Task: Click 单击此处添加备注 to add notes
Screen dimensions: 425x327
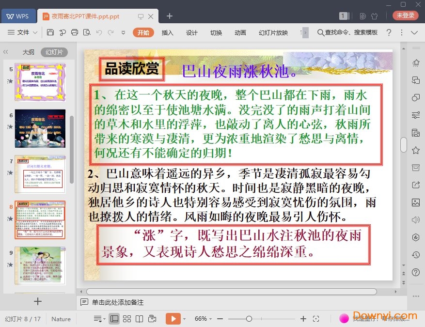Action: 118,302
